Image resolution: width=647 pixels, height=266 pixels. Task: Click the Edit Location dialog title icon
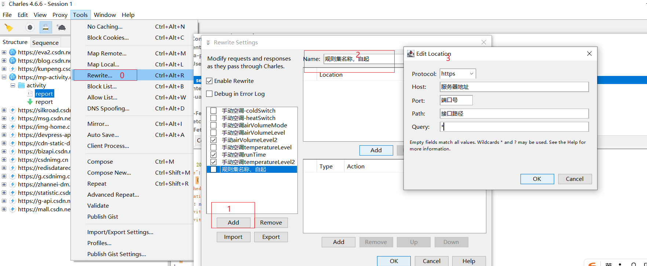coord(411,54)
